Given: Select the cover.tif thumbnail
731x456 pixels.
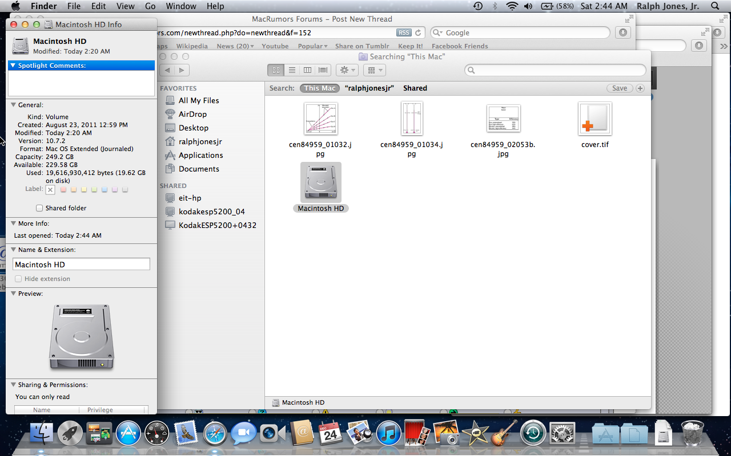Looking at the screenshot, I should tap(595, 119).
